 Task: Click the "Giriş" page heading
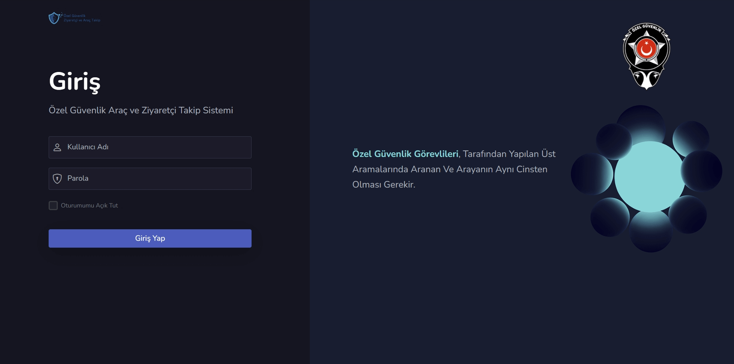[x=75, y=82]
